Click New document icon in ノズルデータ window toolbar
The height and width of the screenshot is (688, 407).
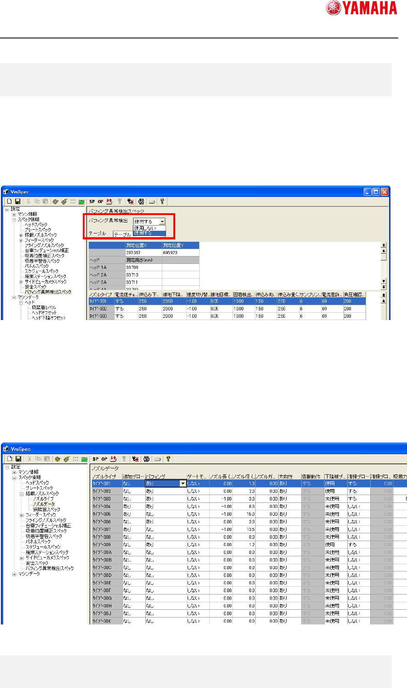pos(10,459)
